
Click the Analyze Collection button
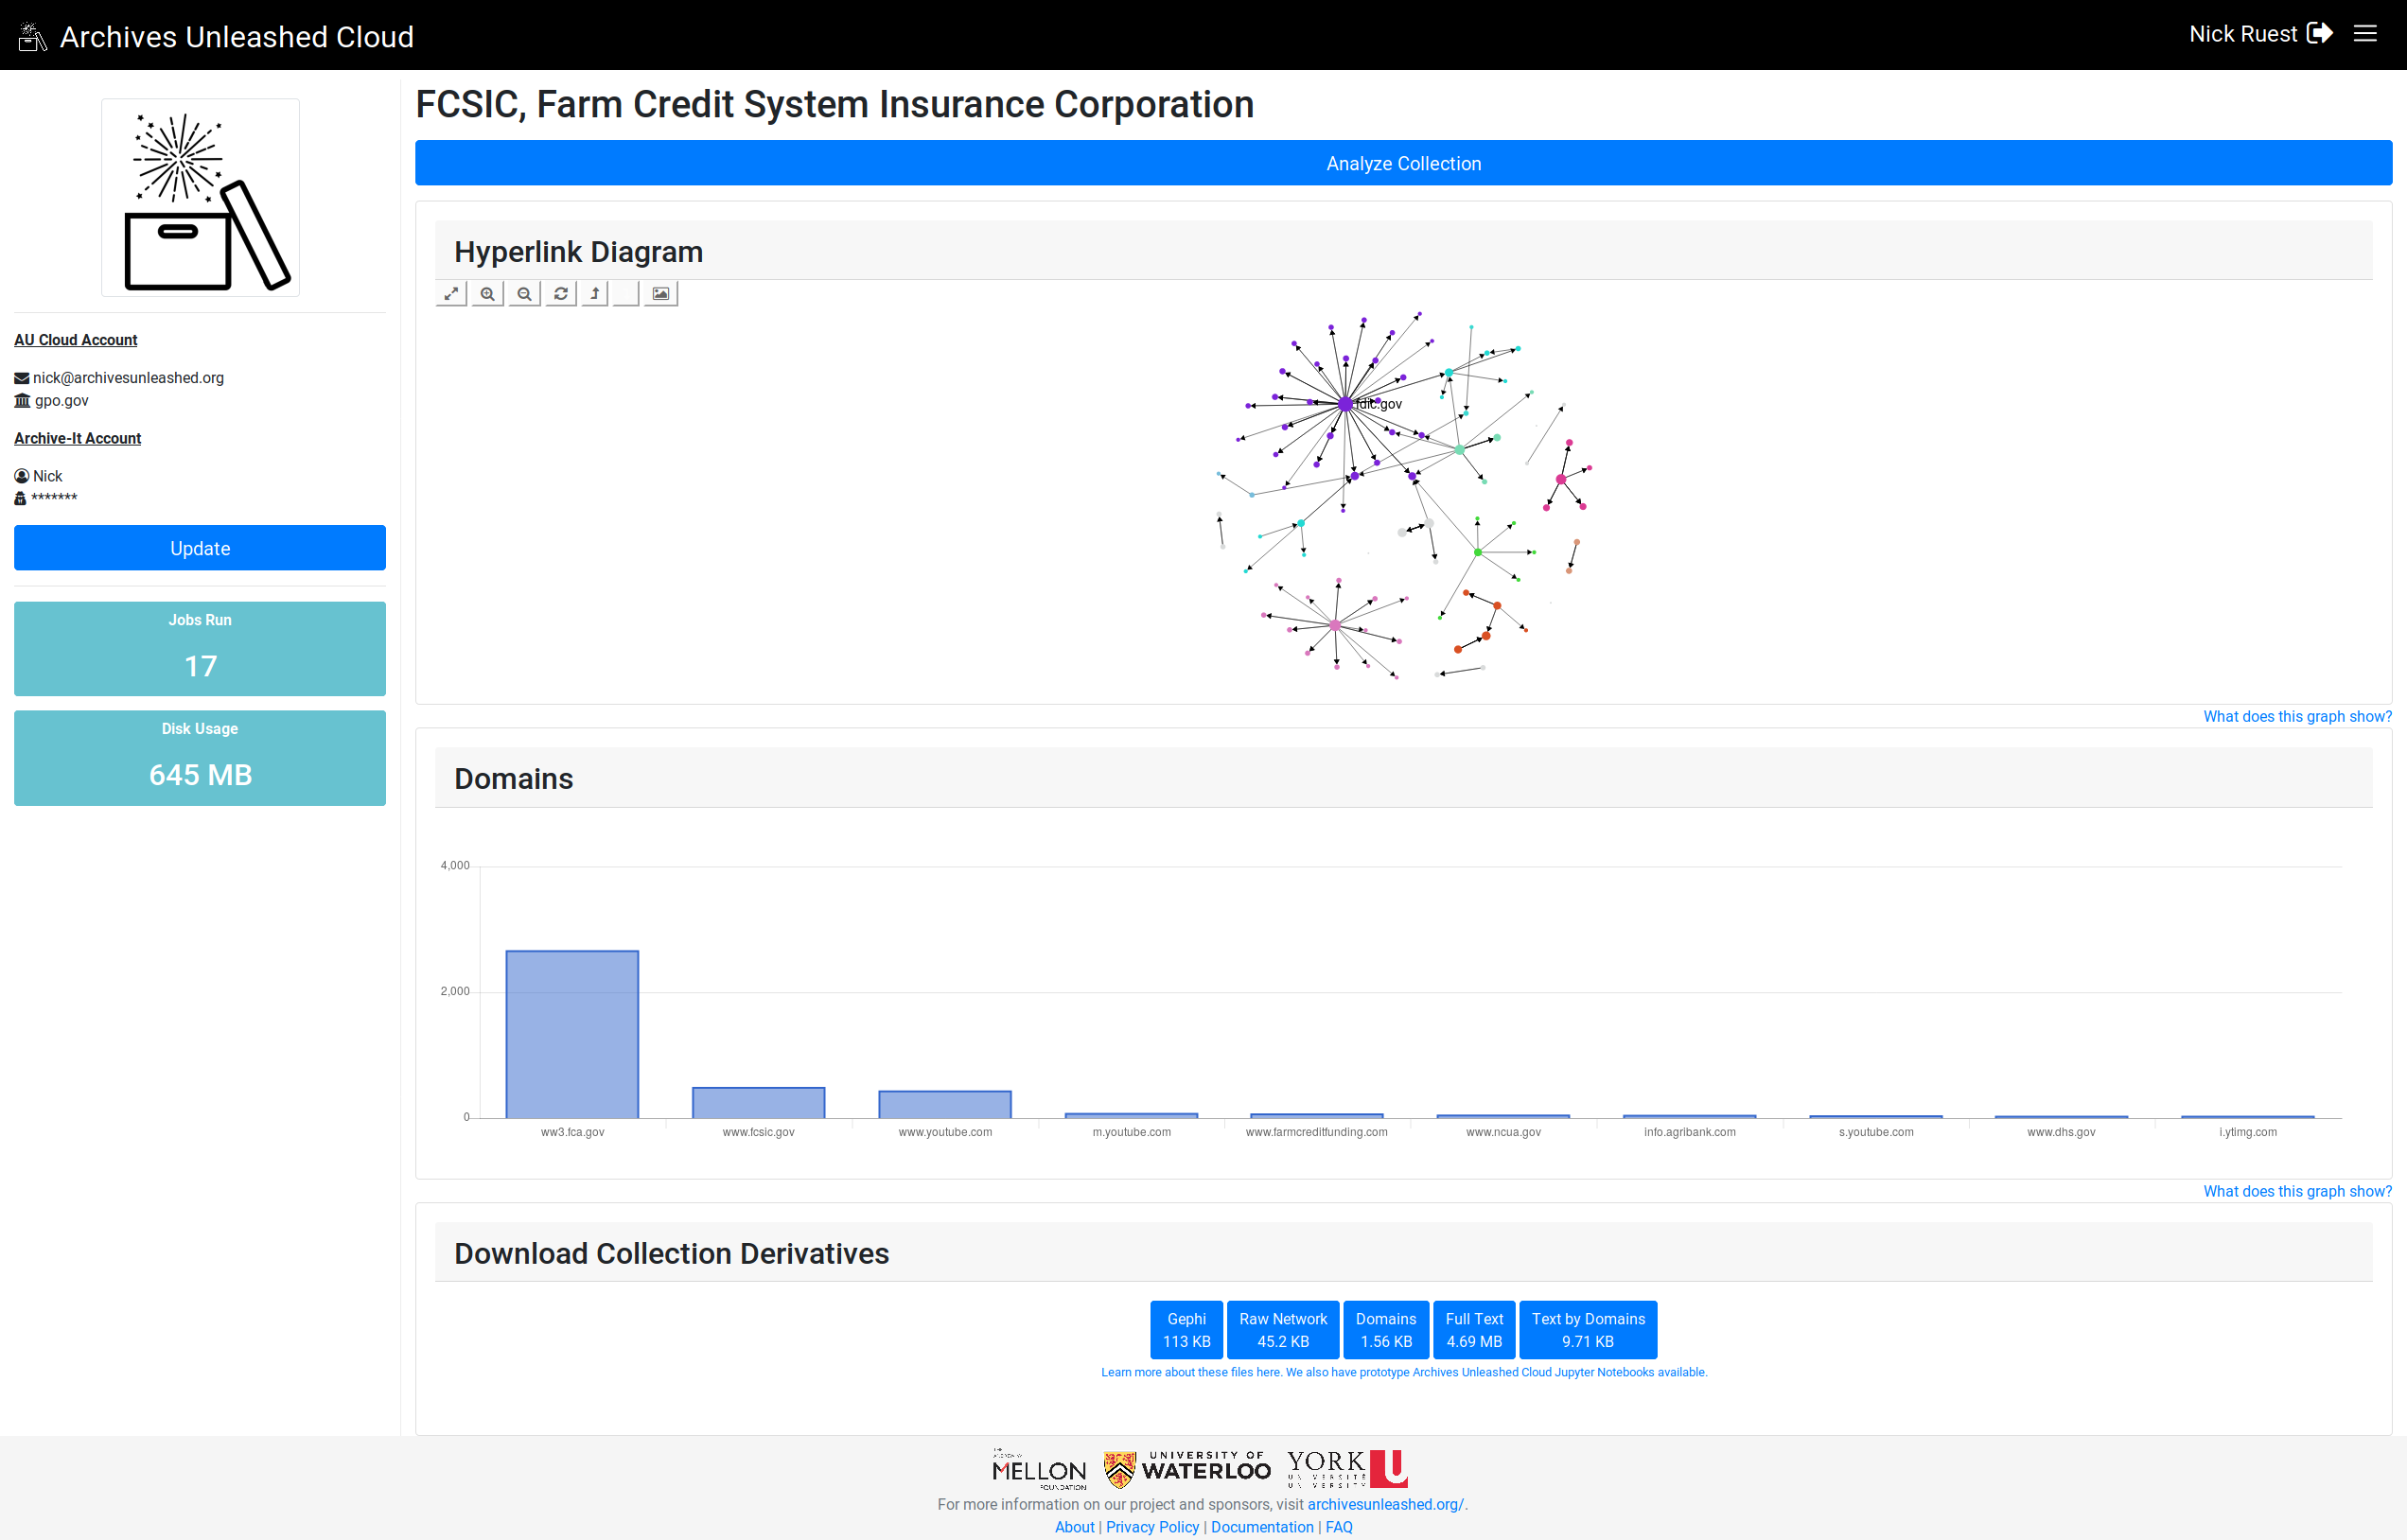(1403, 163)
